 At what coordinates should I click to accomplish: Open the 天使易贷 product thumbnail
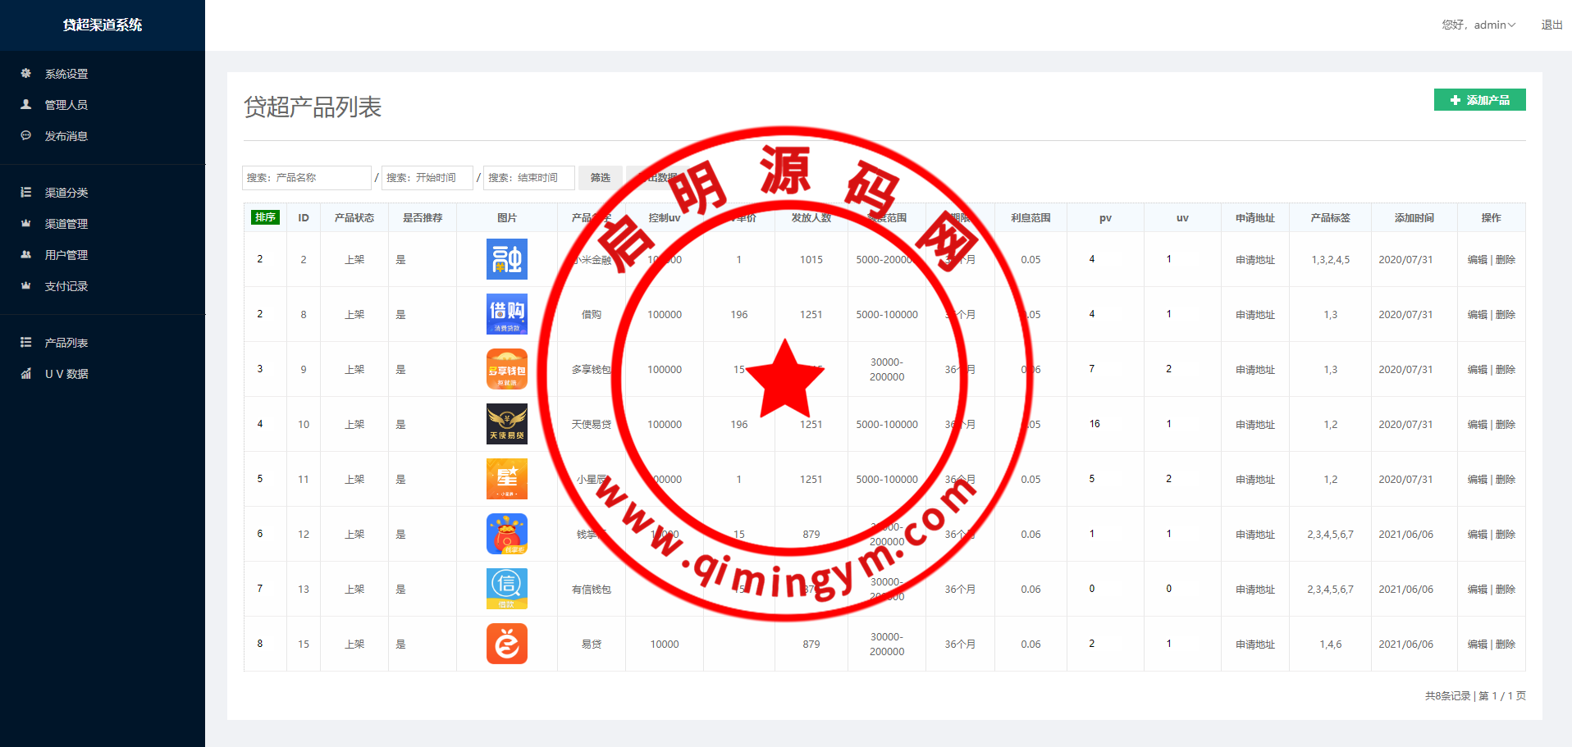coord(507,425)
